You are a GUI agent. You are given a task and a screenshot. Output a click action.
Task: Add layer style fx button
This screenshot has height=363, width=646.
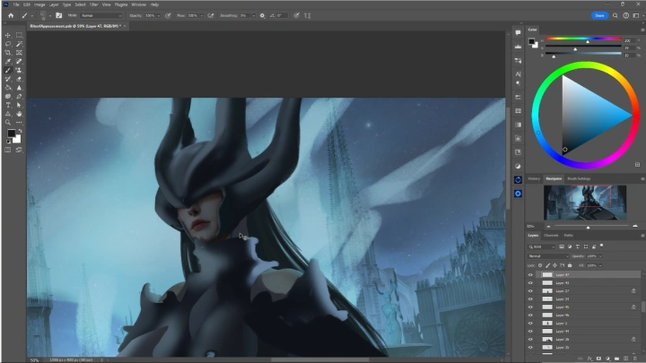[589, 359]
